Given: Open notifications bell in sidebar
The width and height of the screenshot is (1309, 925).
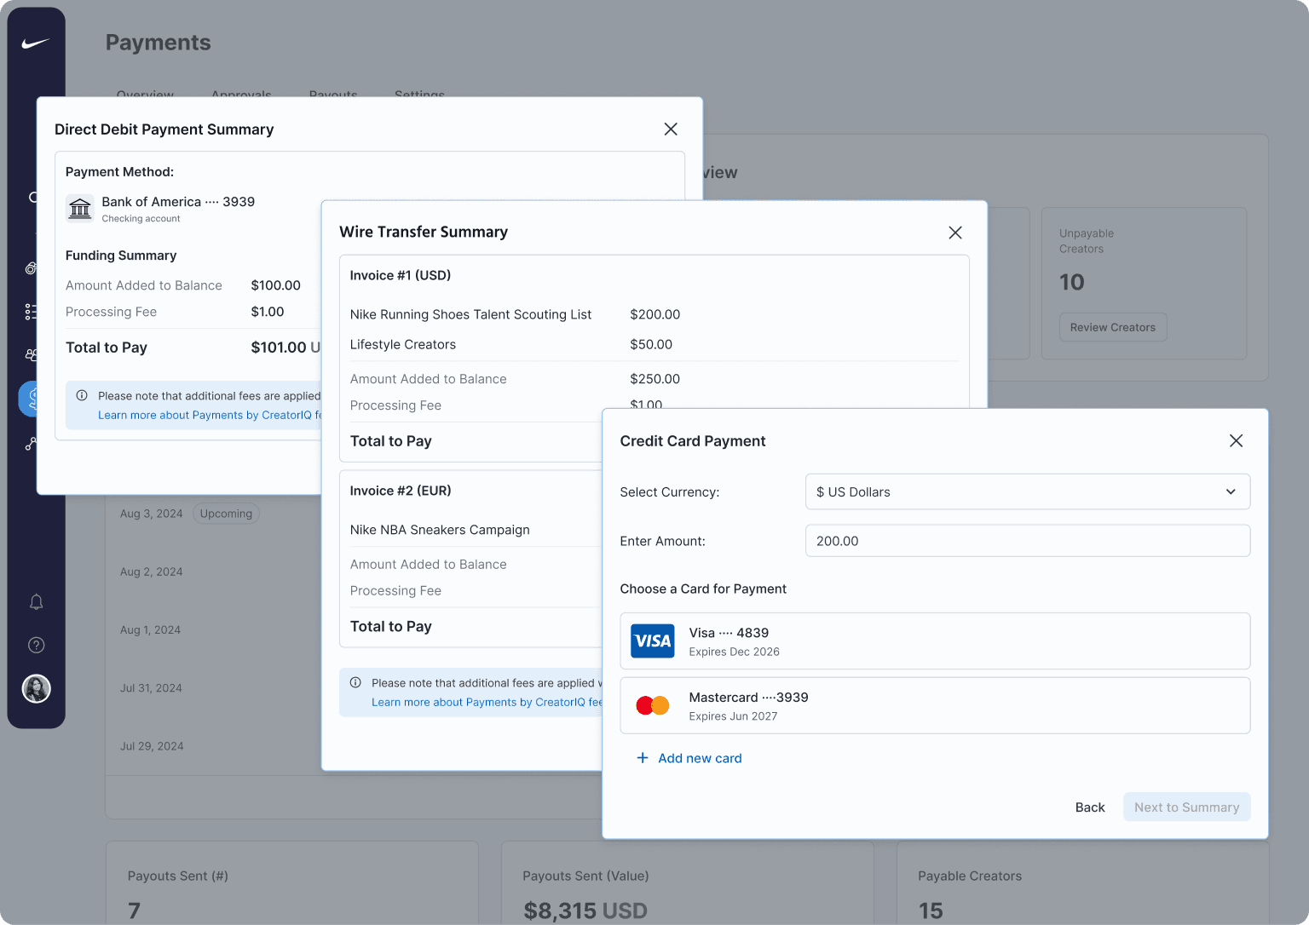Looking at the screenshot, I should point(36,602).
